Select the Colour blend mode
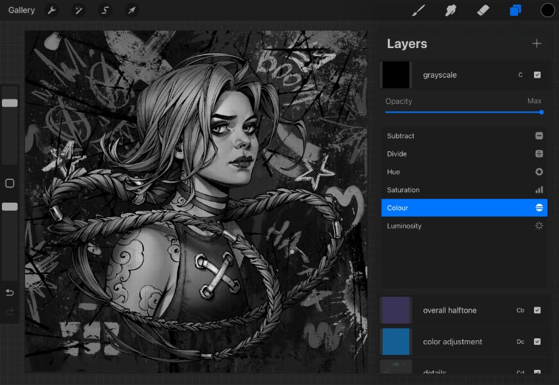This screenshot has height=385, width=559. tap(464, 208)
